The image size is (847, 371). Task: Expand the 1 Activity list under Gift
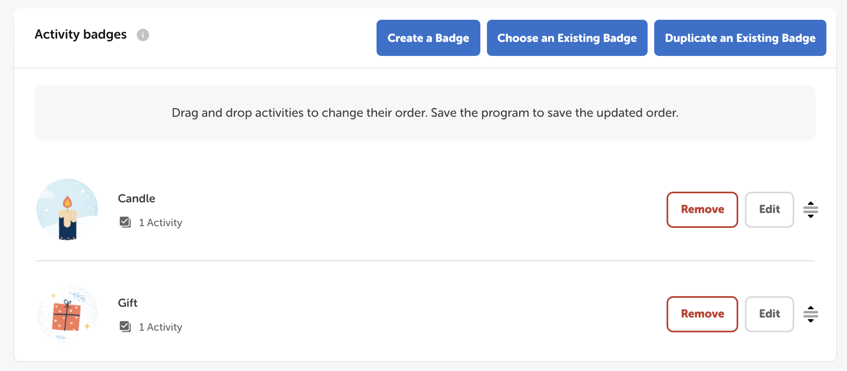tap(160, 327)
